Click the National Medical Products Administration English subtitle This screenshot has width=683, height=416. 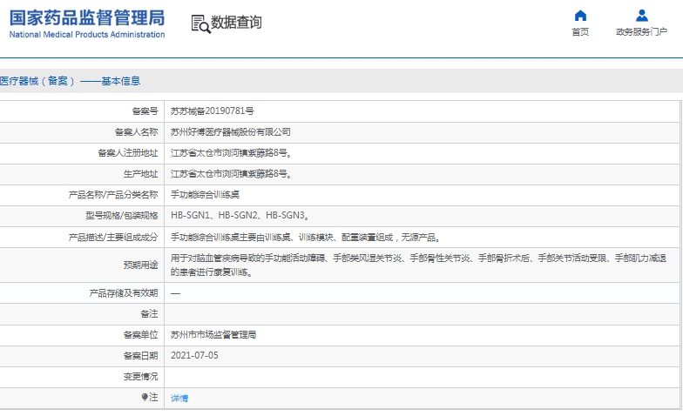87,35
